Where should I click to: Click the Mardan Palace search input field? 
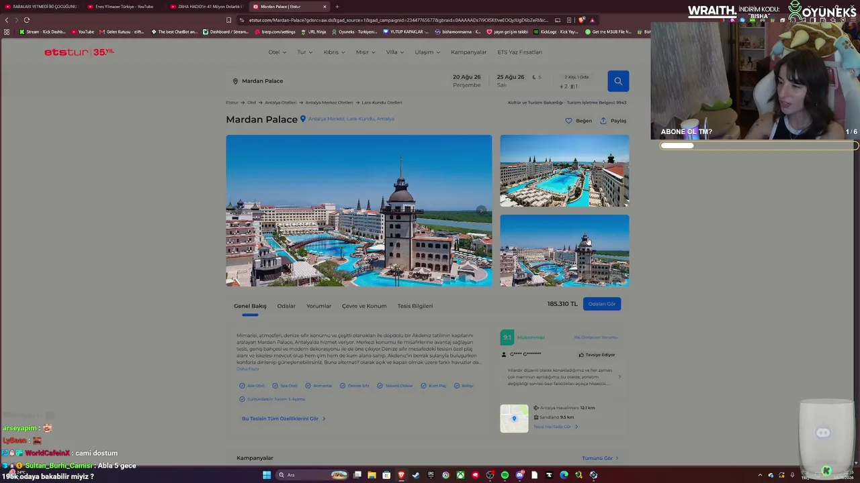click(x=336, y=81)
